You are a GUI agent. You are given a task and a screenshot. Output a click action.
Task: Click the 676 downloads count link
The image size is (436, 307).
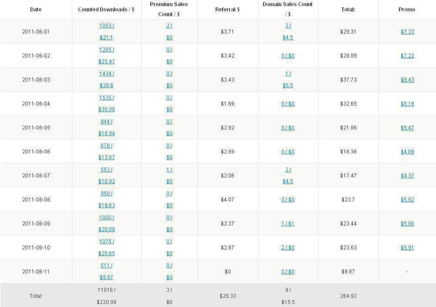(106, 146)
